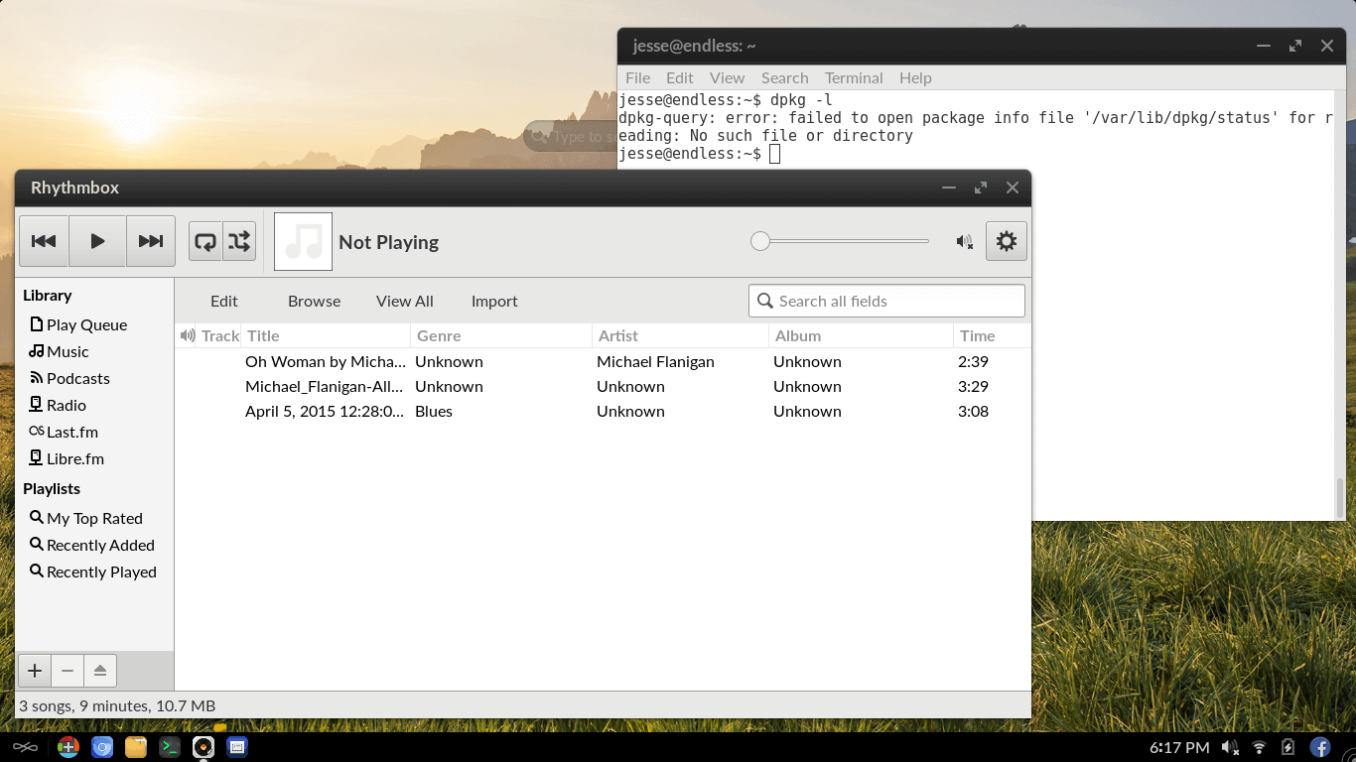Click the 'Michael Flanigan' artist cell

click(x=655, y=361)
